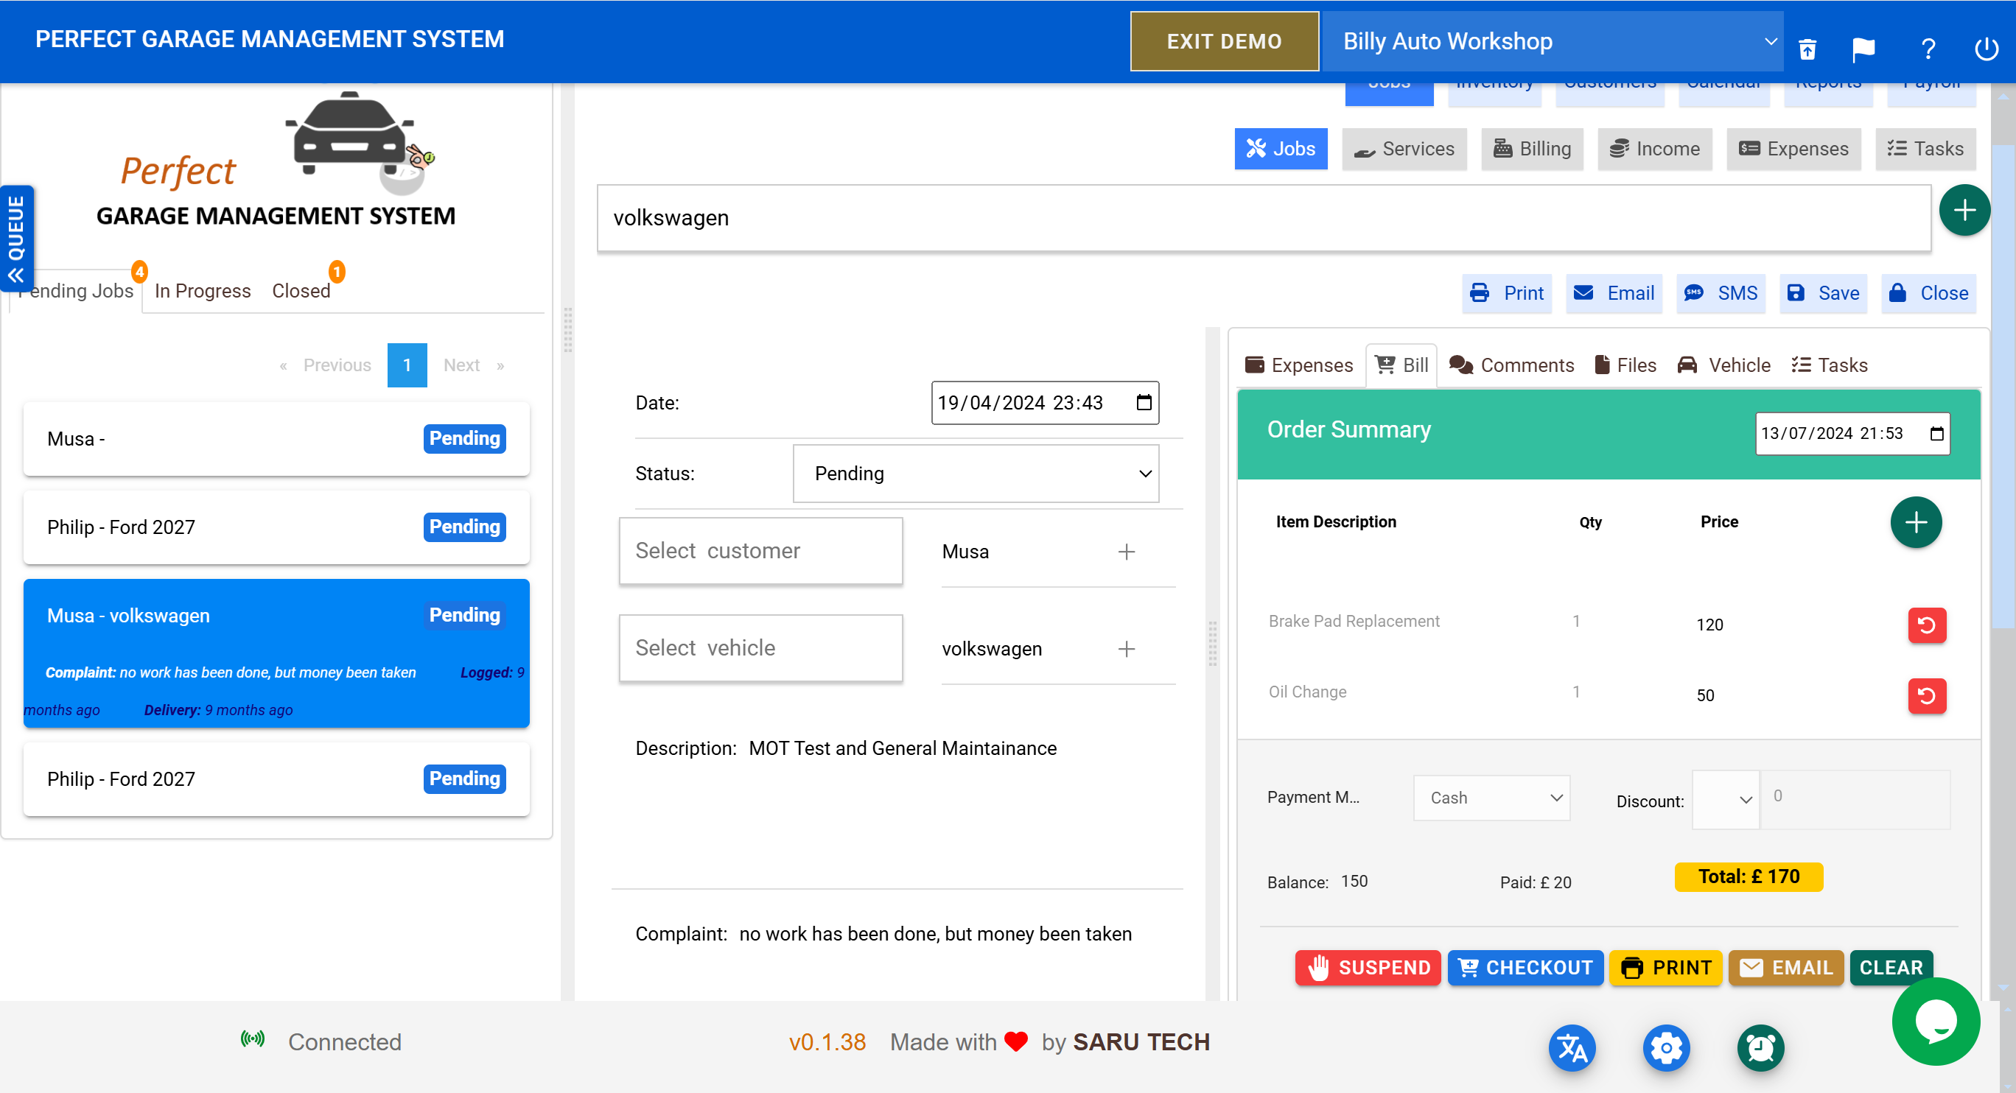Click the Connected signal status icon
The image size is (2016, 1093).
tap(253, 1040)
